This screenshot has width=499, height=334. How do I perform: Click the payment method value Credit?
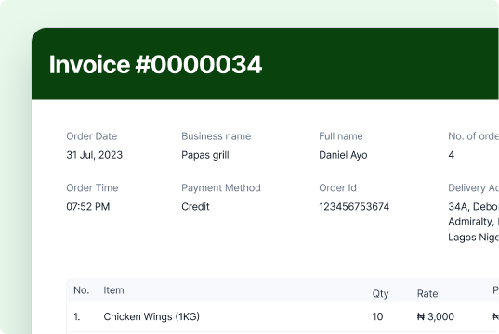[x=195, y=207]
